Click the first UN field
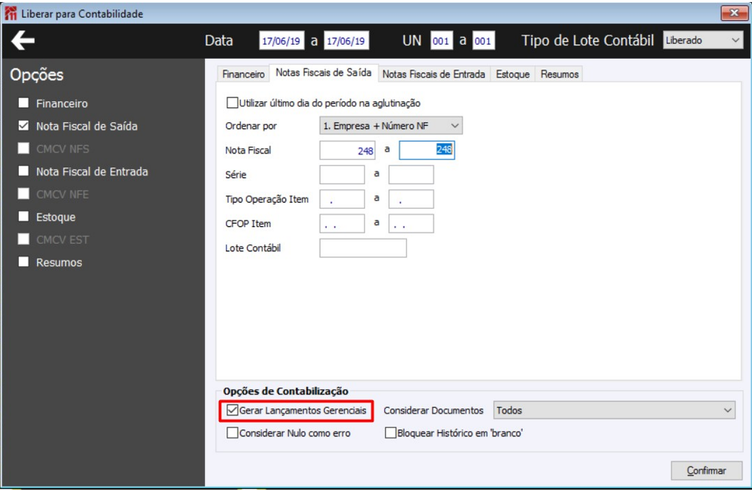 (441, 41)
